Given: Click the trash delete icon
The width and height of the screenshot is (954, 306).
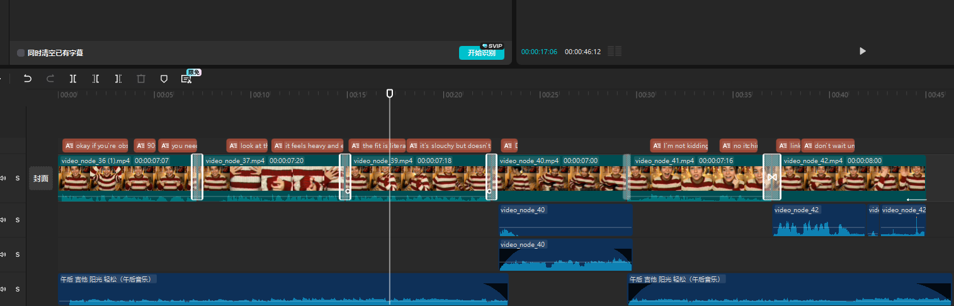Looking at the screenshot, I should (x=141, y=79).
